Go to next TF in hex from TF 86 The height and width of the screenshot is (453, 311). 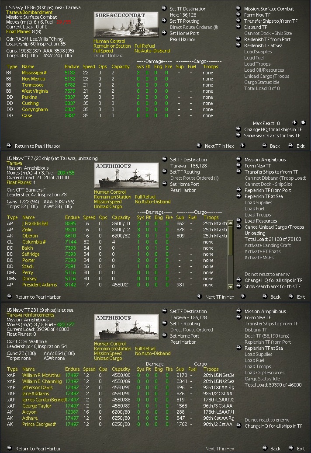(x=243, y=146)
